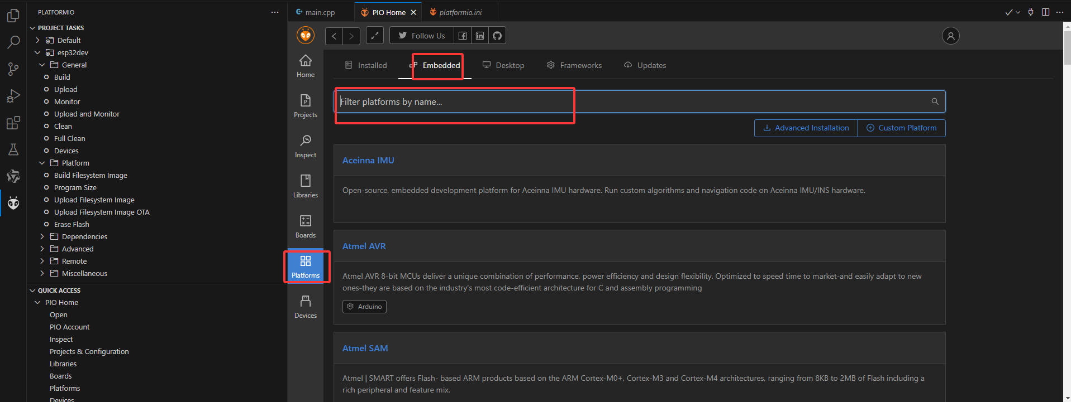The width and height of the screenshot is (1071, 402).
Task: Open PlatformIO panel more actions ellipsis
Action: tap(275, 12)
